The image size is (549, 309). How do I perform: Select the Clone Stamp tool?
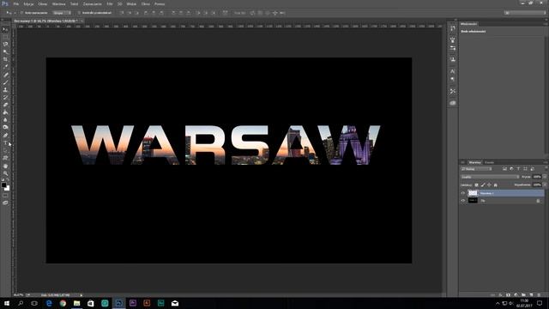click(5, 90)
